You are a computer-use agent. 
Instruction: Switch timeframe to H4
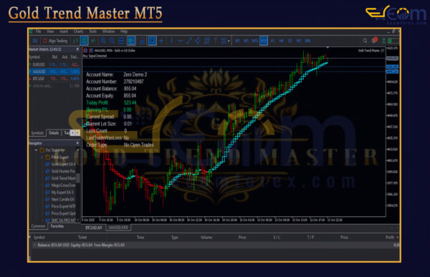[x=281, y=41]
